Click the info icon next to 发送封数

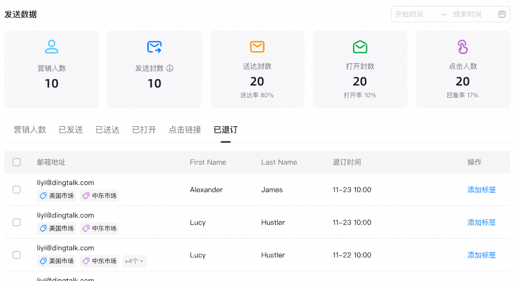[170, 68]
